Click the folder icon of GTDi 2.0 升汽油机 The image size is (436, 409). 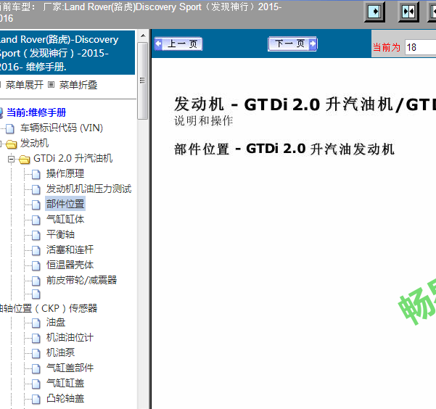point(25,160)
